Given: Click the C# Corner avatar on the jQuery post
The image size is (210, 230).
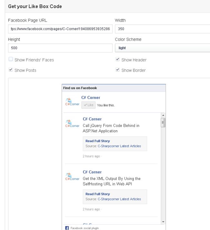Looking at the screenshot, I should [72, 123].
